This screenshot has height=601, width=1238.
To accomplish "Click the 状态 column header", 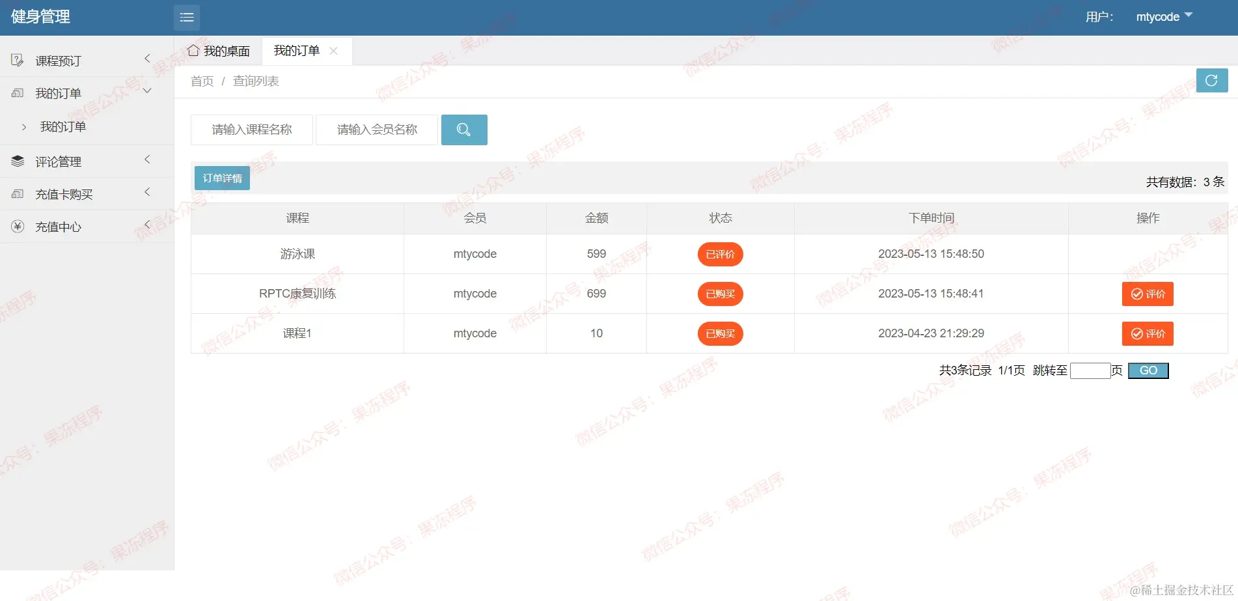I will [x=721, y=218].
